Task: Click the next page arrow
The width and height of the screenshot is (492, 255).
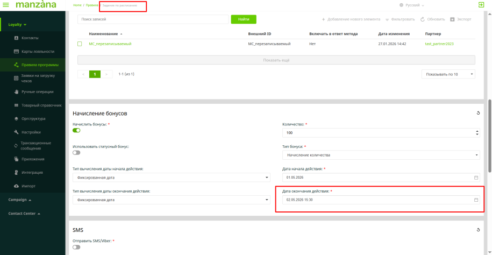Action: (106, 74)
